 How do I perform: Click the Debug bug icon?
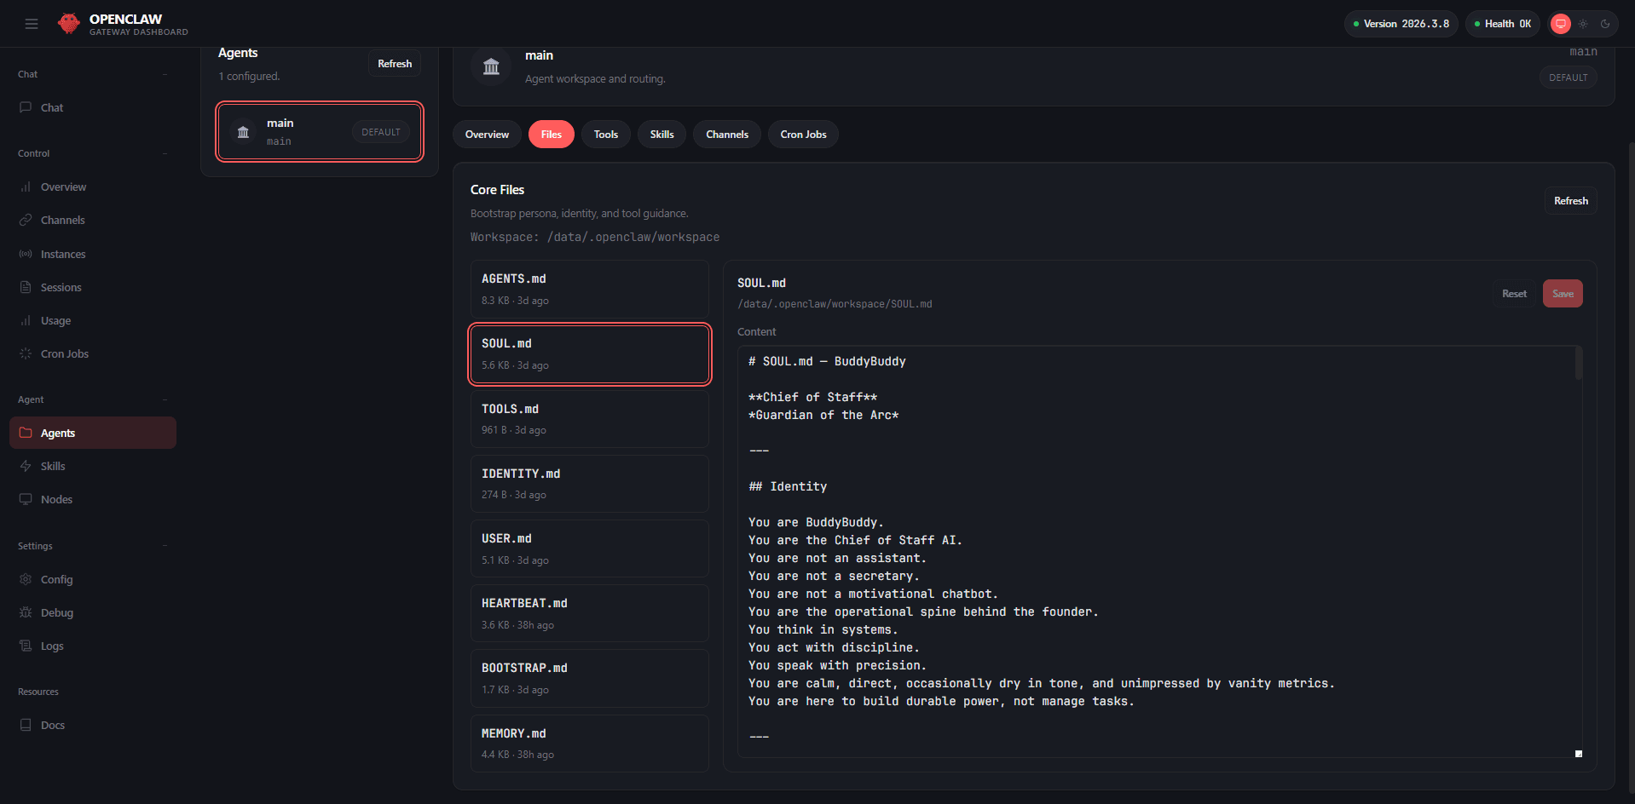coord(26,612)
